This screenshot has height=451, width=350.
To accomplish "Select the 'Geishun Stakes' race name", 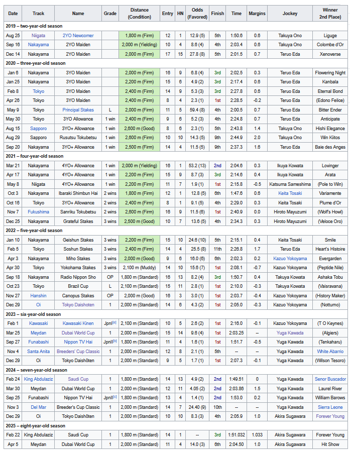I will tap(78, 240).
